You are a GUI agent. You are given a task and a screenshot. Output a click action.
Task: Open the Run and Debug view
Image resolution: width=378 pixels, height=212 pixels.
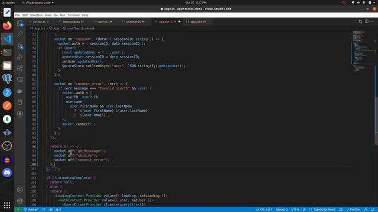(20, 57)
